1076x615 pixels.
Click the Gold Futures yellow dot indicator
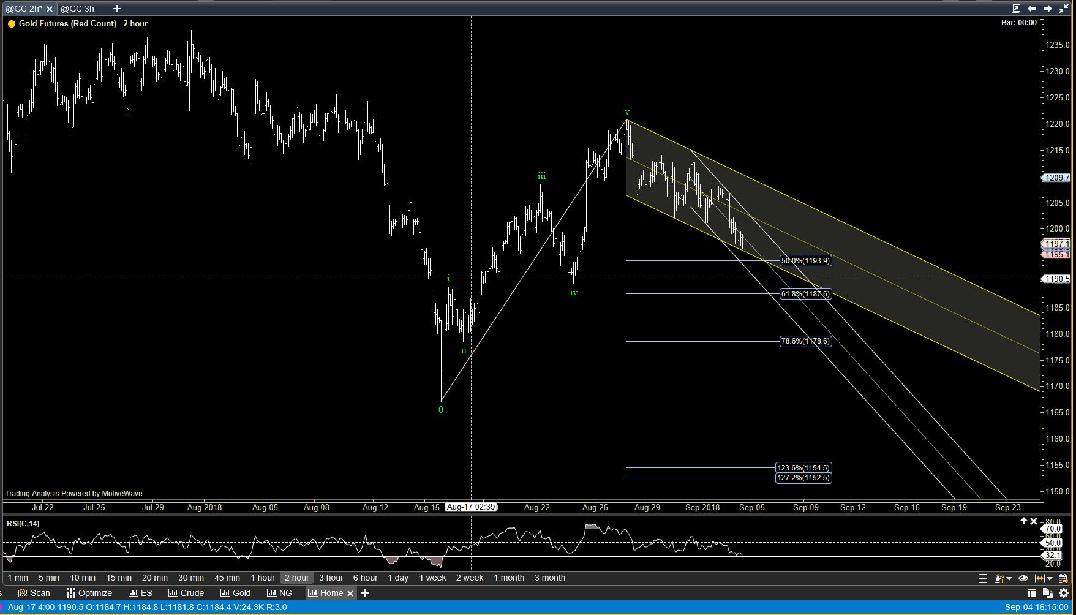(12, 24)
